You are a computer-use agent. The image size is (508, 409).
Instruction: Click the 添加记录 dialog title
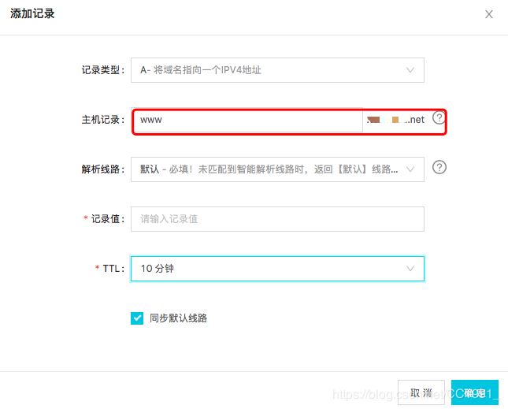coord(32,14)
